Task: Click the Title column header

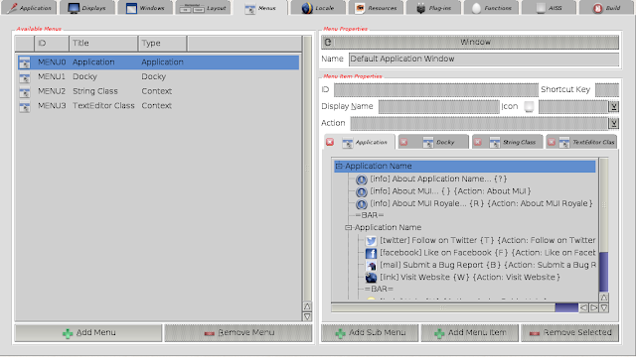Action: [103, 44]
